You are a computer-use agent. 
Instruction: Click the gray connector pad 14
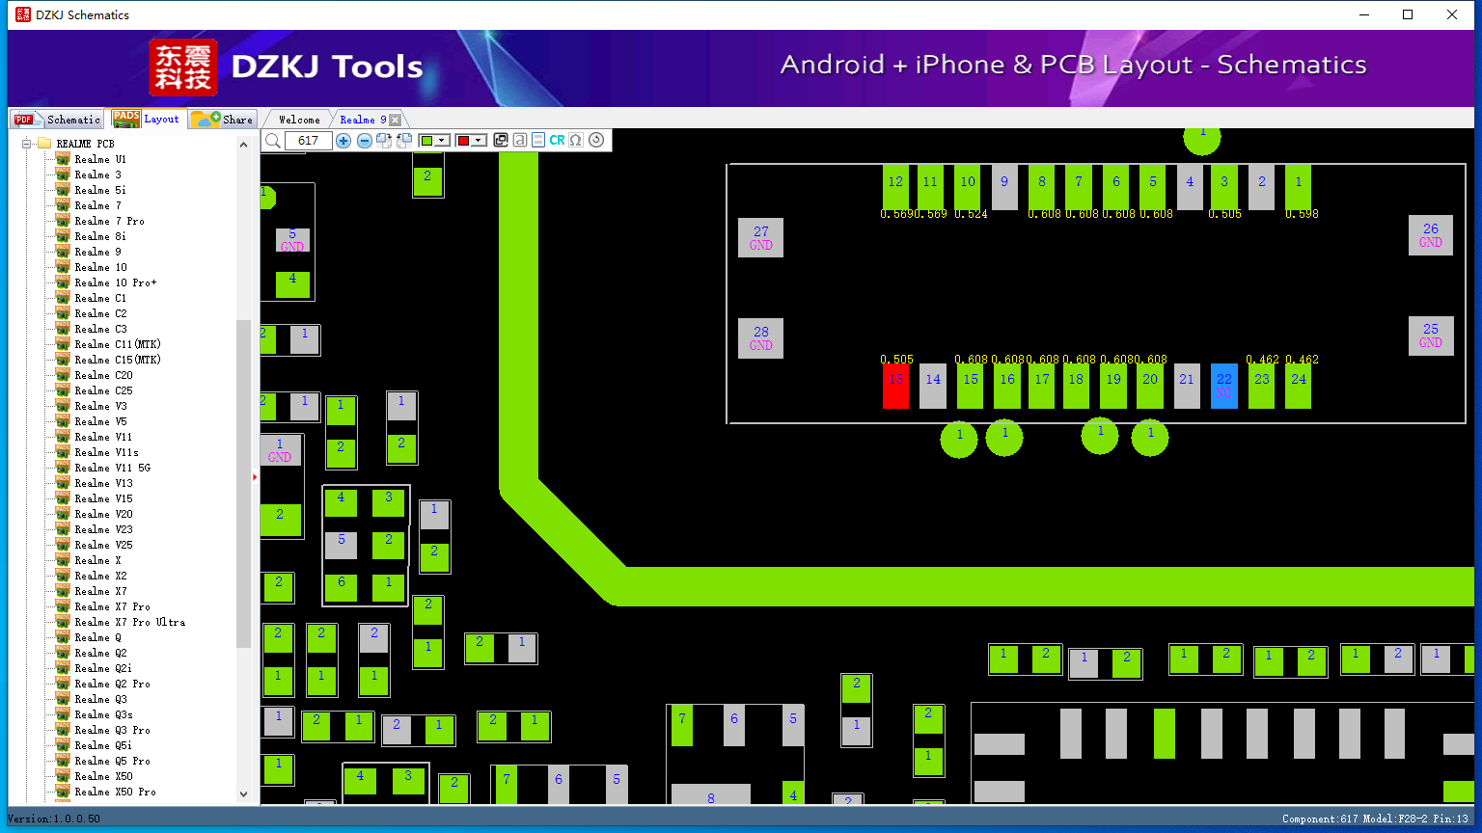pyautogui.click(x=933, y=386)
